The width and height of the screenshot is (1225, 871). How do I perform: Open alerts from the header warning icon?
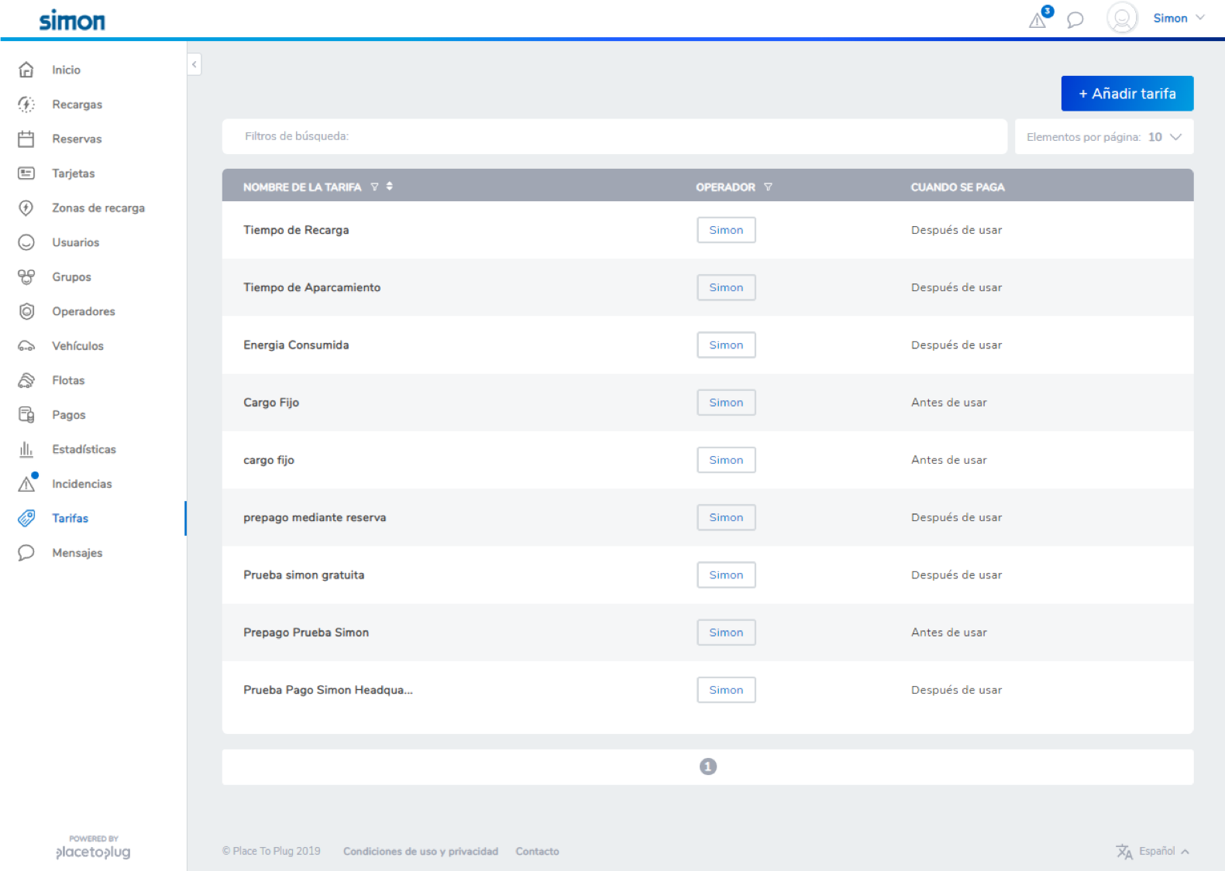1037,20
